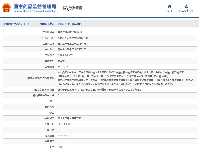Open the 详情 link

coord(60,147)
